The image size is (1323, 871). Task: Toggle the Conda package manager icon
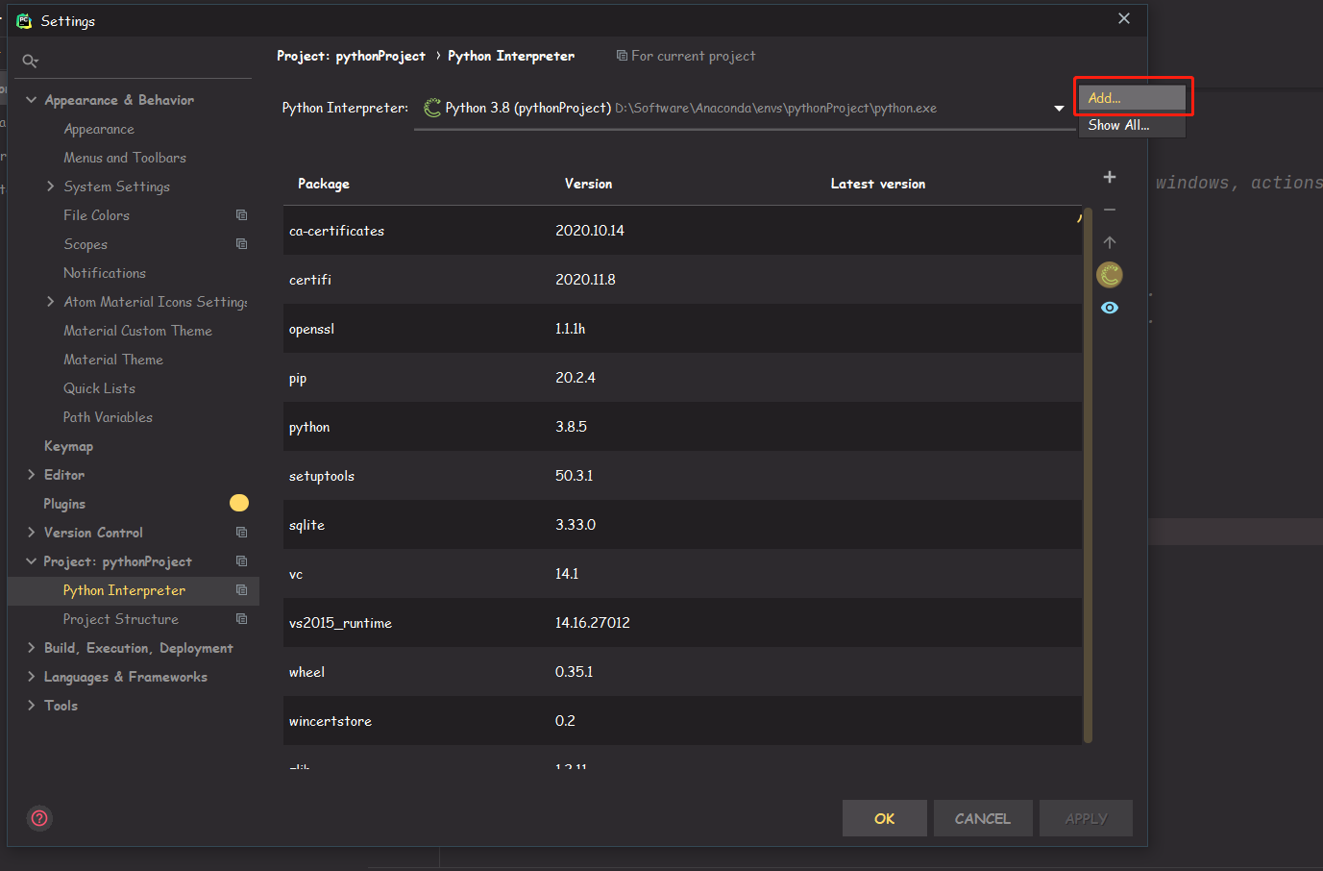point(1110,275)
